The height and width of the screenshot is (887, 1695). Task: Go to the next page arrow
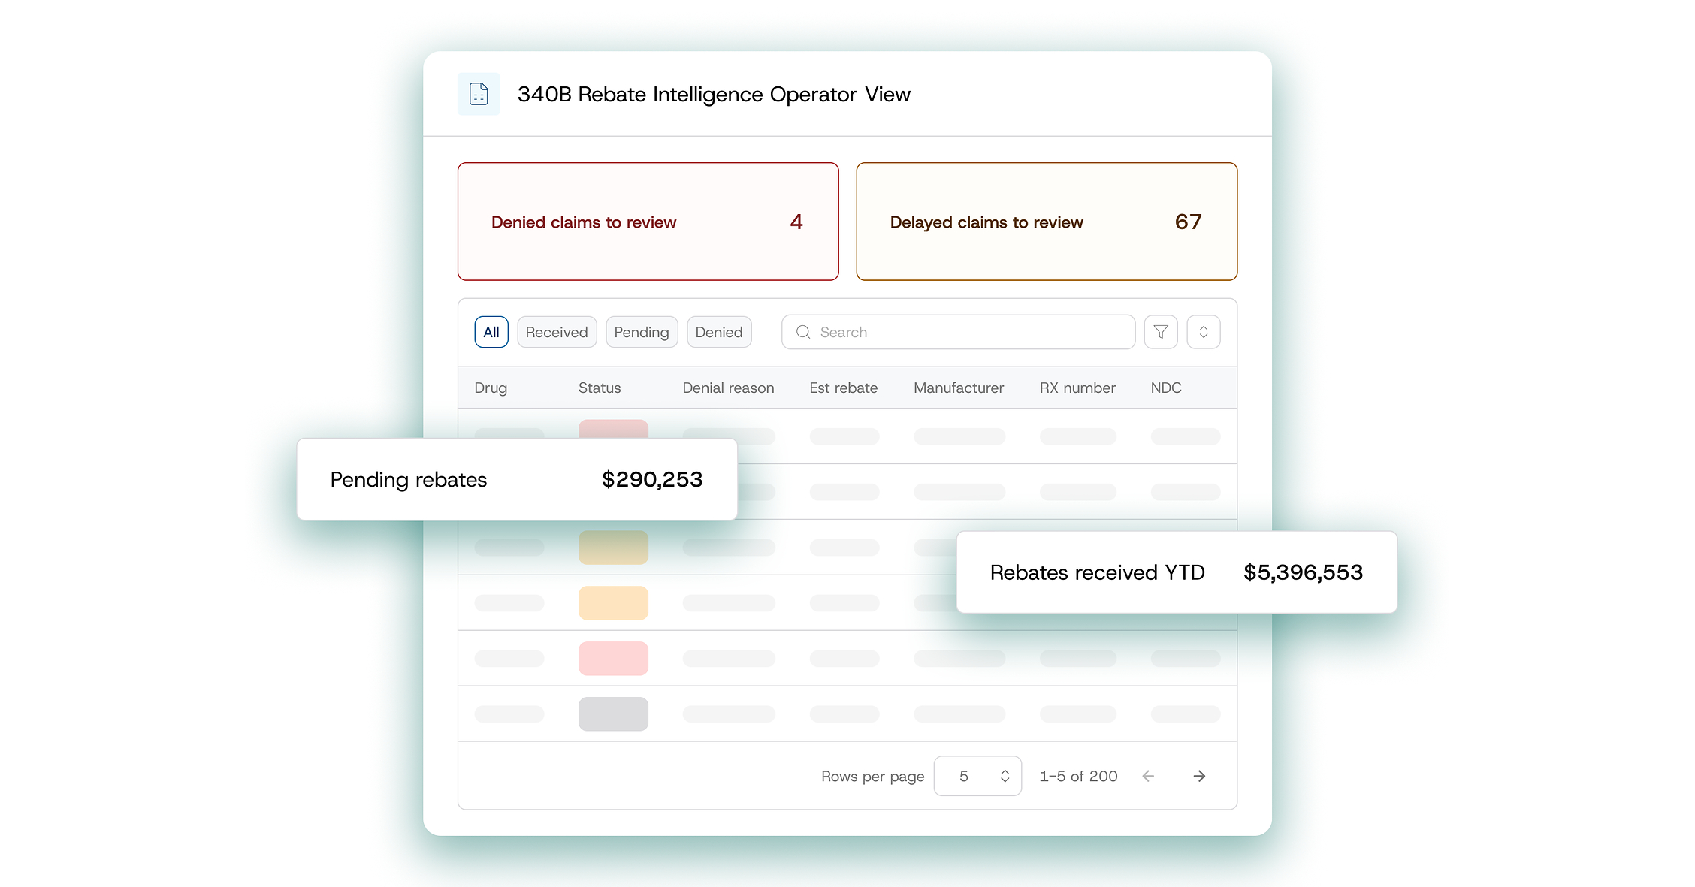pos(1199,776)
